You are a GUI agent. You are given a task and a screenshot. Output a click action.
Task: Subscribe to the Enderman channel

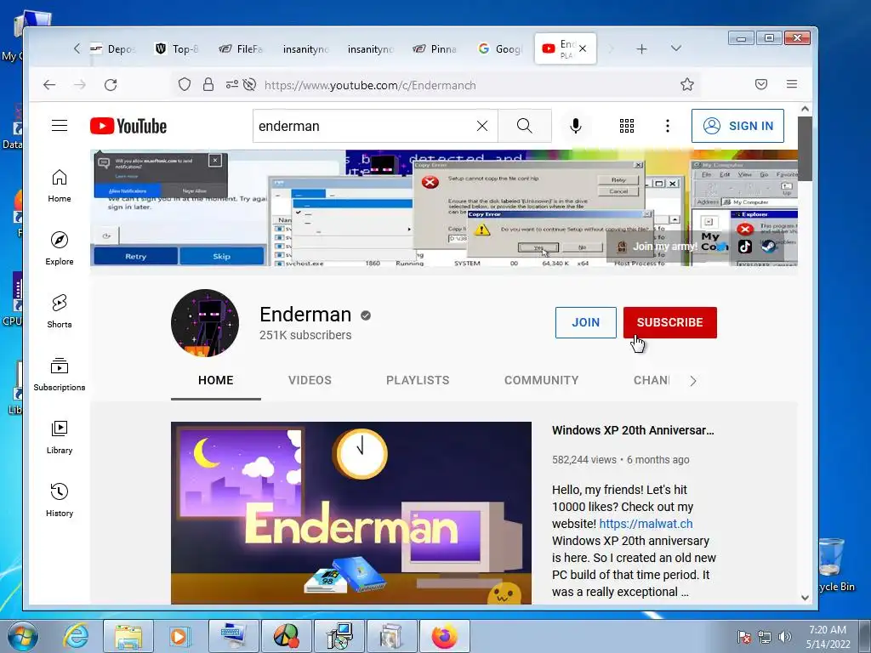(x=670, y=322)
